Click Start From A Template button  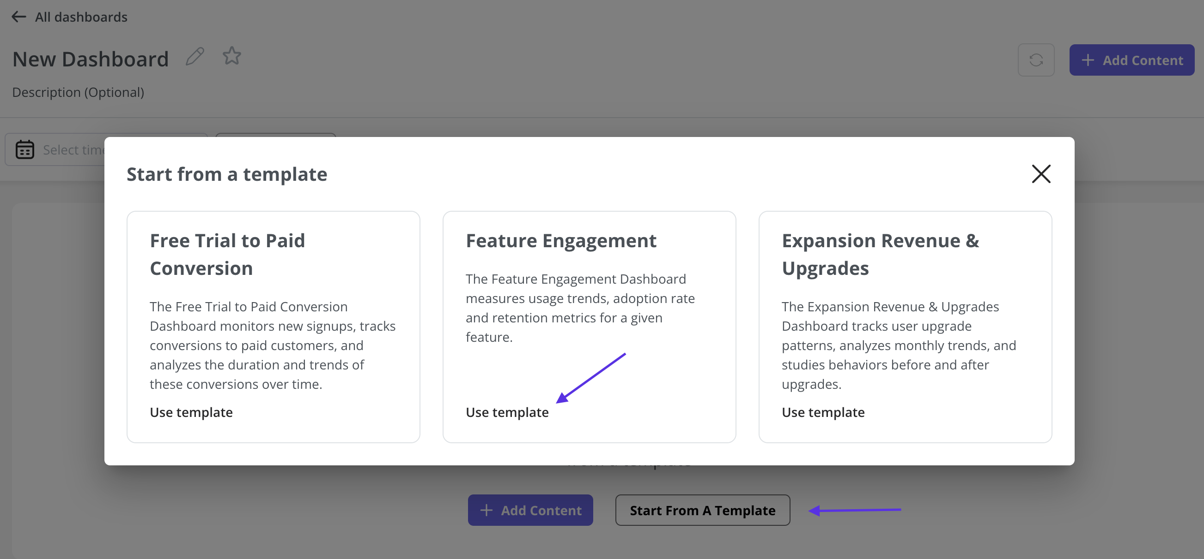[x=703, y=510]
